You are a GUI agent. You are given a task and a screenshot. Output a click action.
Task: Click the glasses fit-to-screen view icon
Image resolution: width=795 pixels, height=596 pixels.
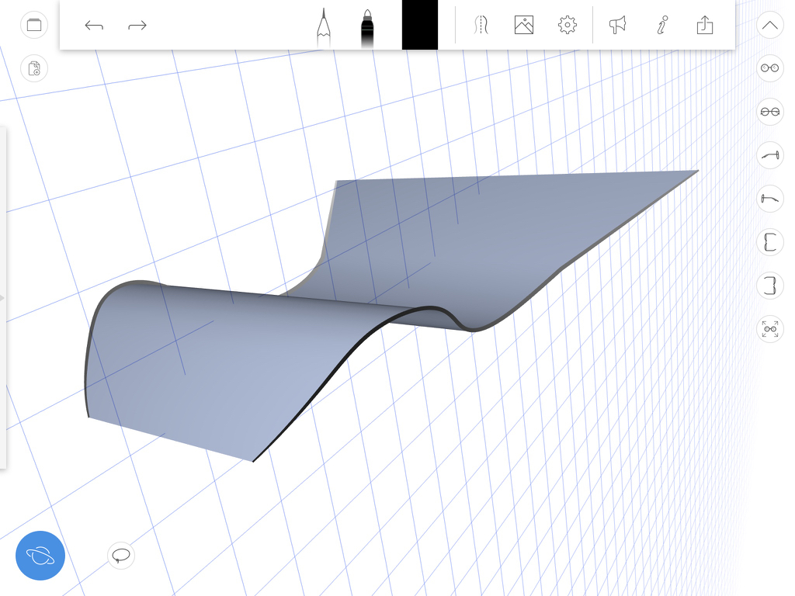pos(770,329)
